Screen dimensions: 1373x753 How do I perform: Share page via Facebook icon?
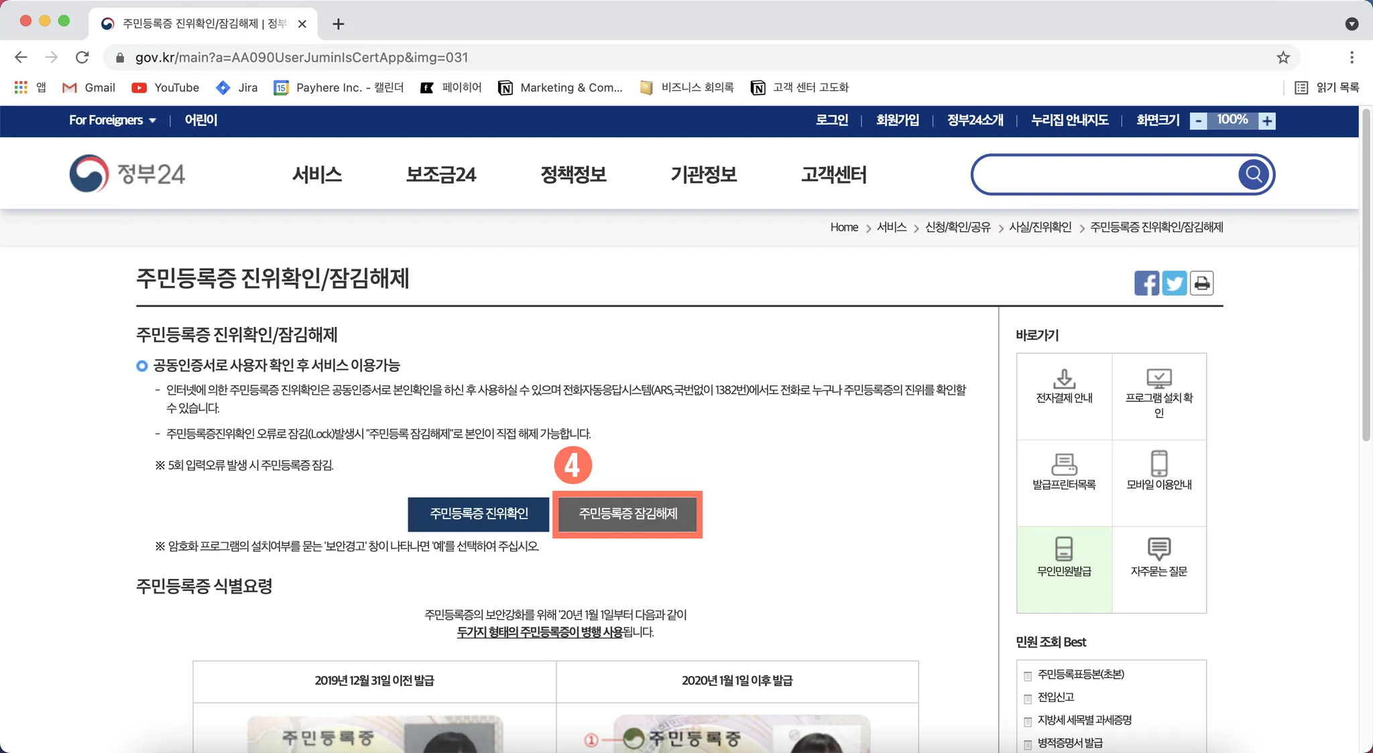(1146, 283)
